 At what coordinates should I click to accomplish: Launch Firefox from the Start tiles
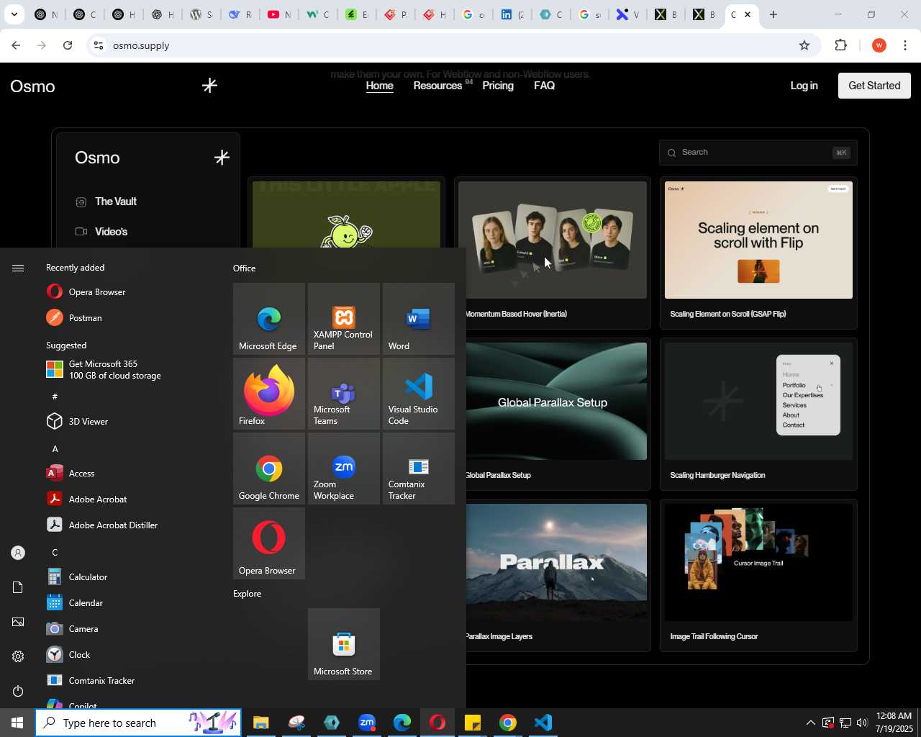click(269, 394)
